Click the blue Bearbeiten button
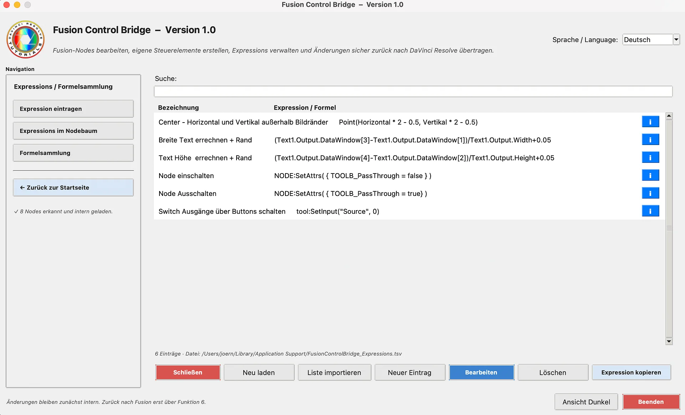 click(481, 372)
